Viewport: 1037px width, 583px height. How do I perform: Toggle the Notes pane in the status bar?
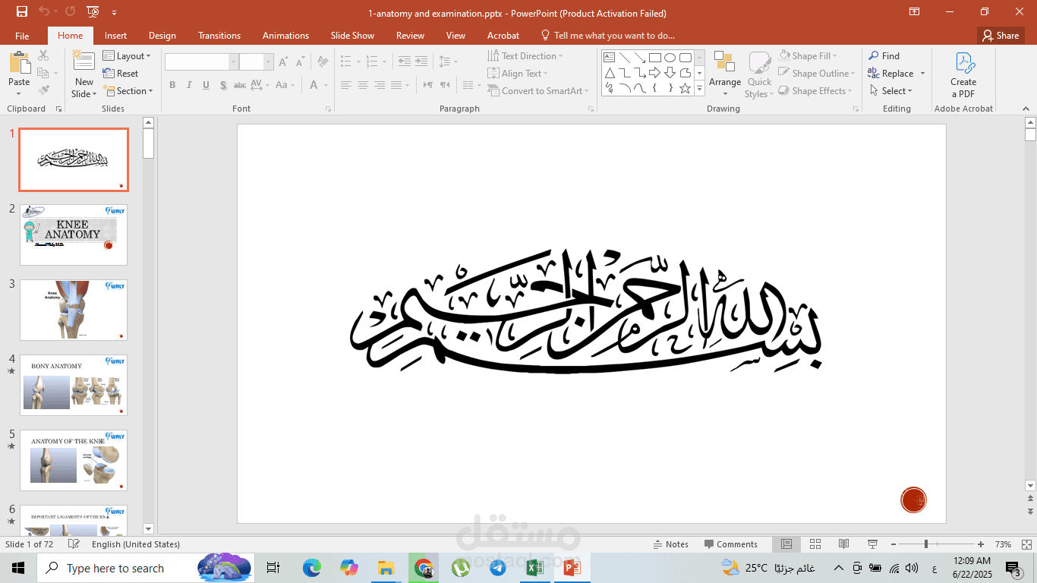tap(670, 544)
